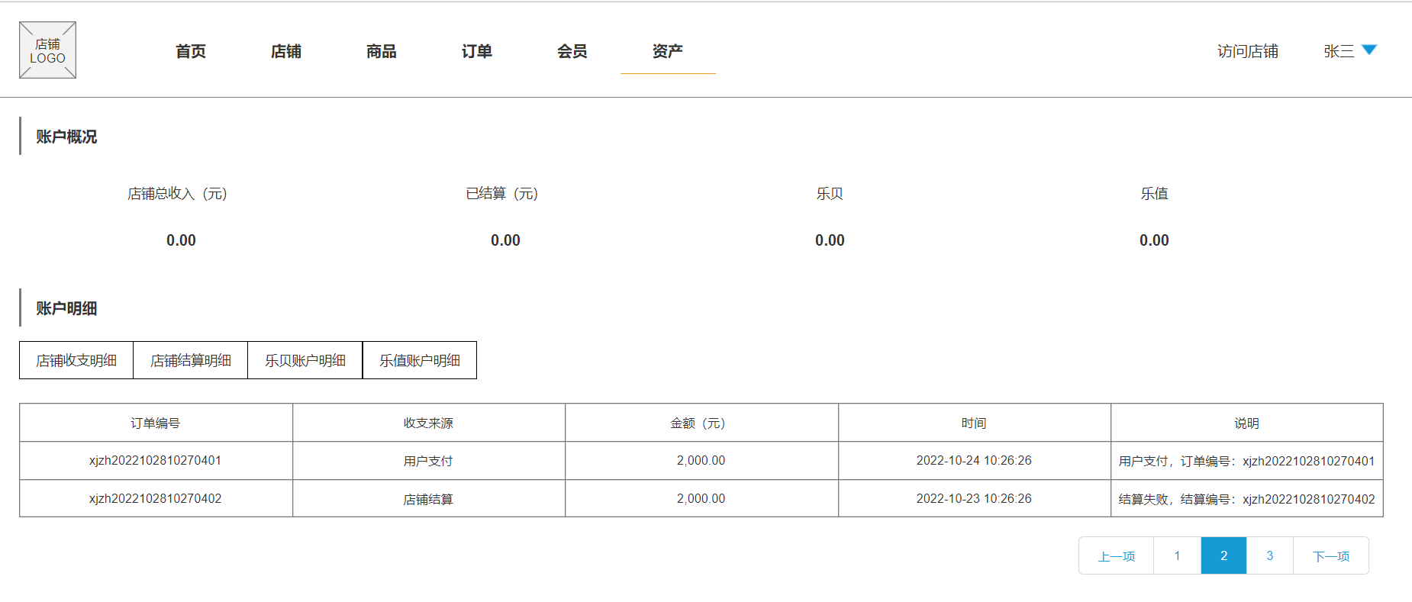Click the 说明 column header
Viewport: 1412px width, 602px height.
pos(1247,423)
